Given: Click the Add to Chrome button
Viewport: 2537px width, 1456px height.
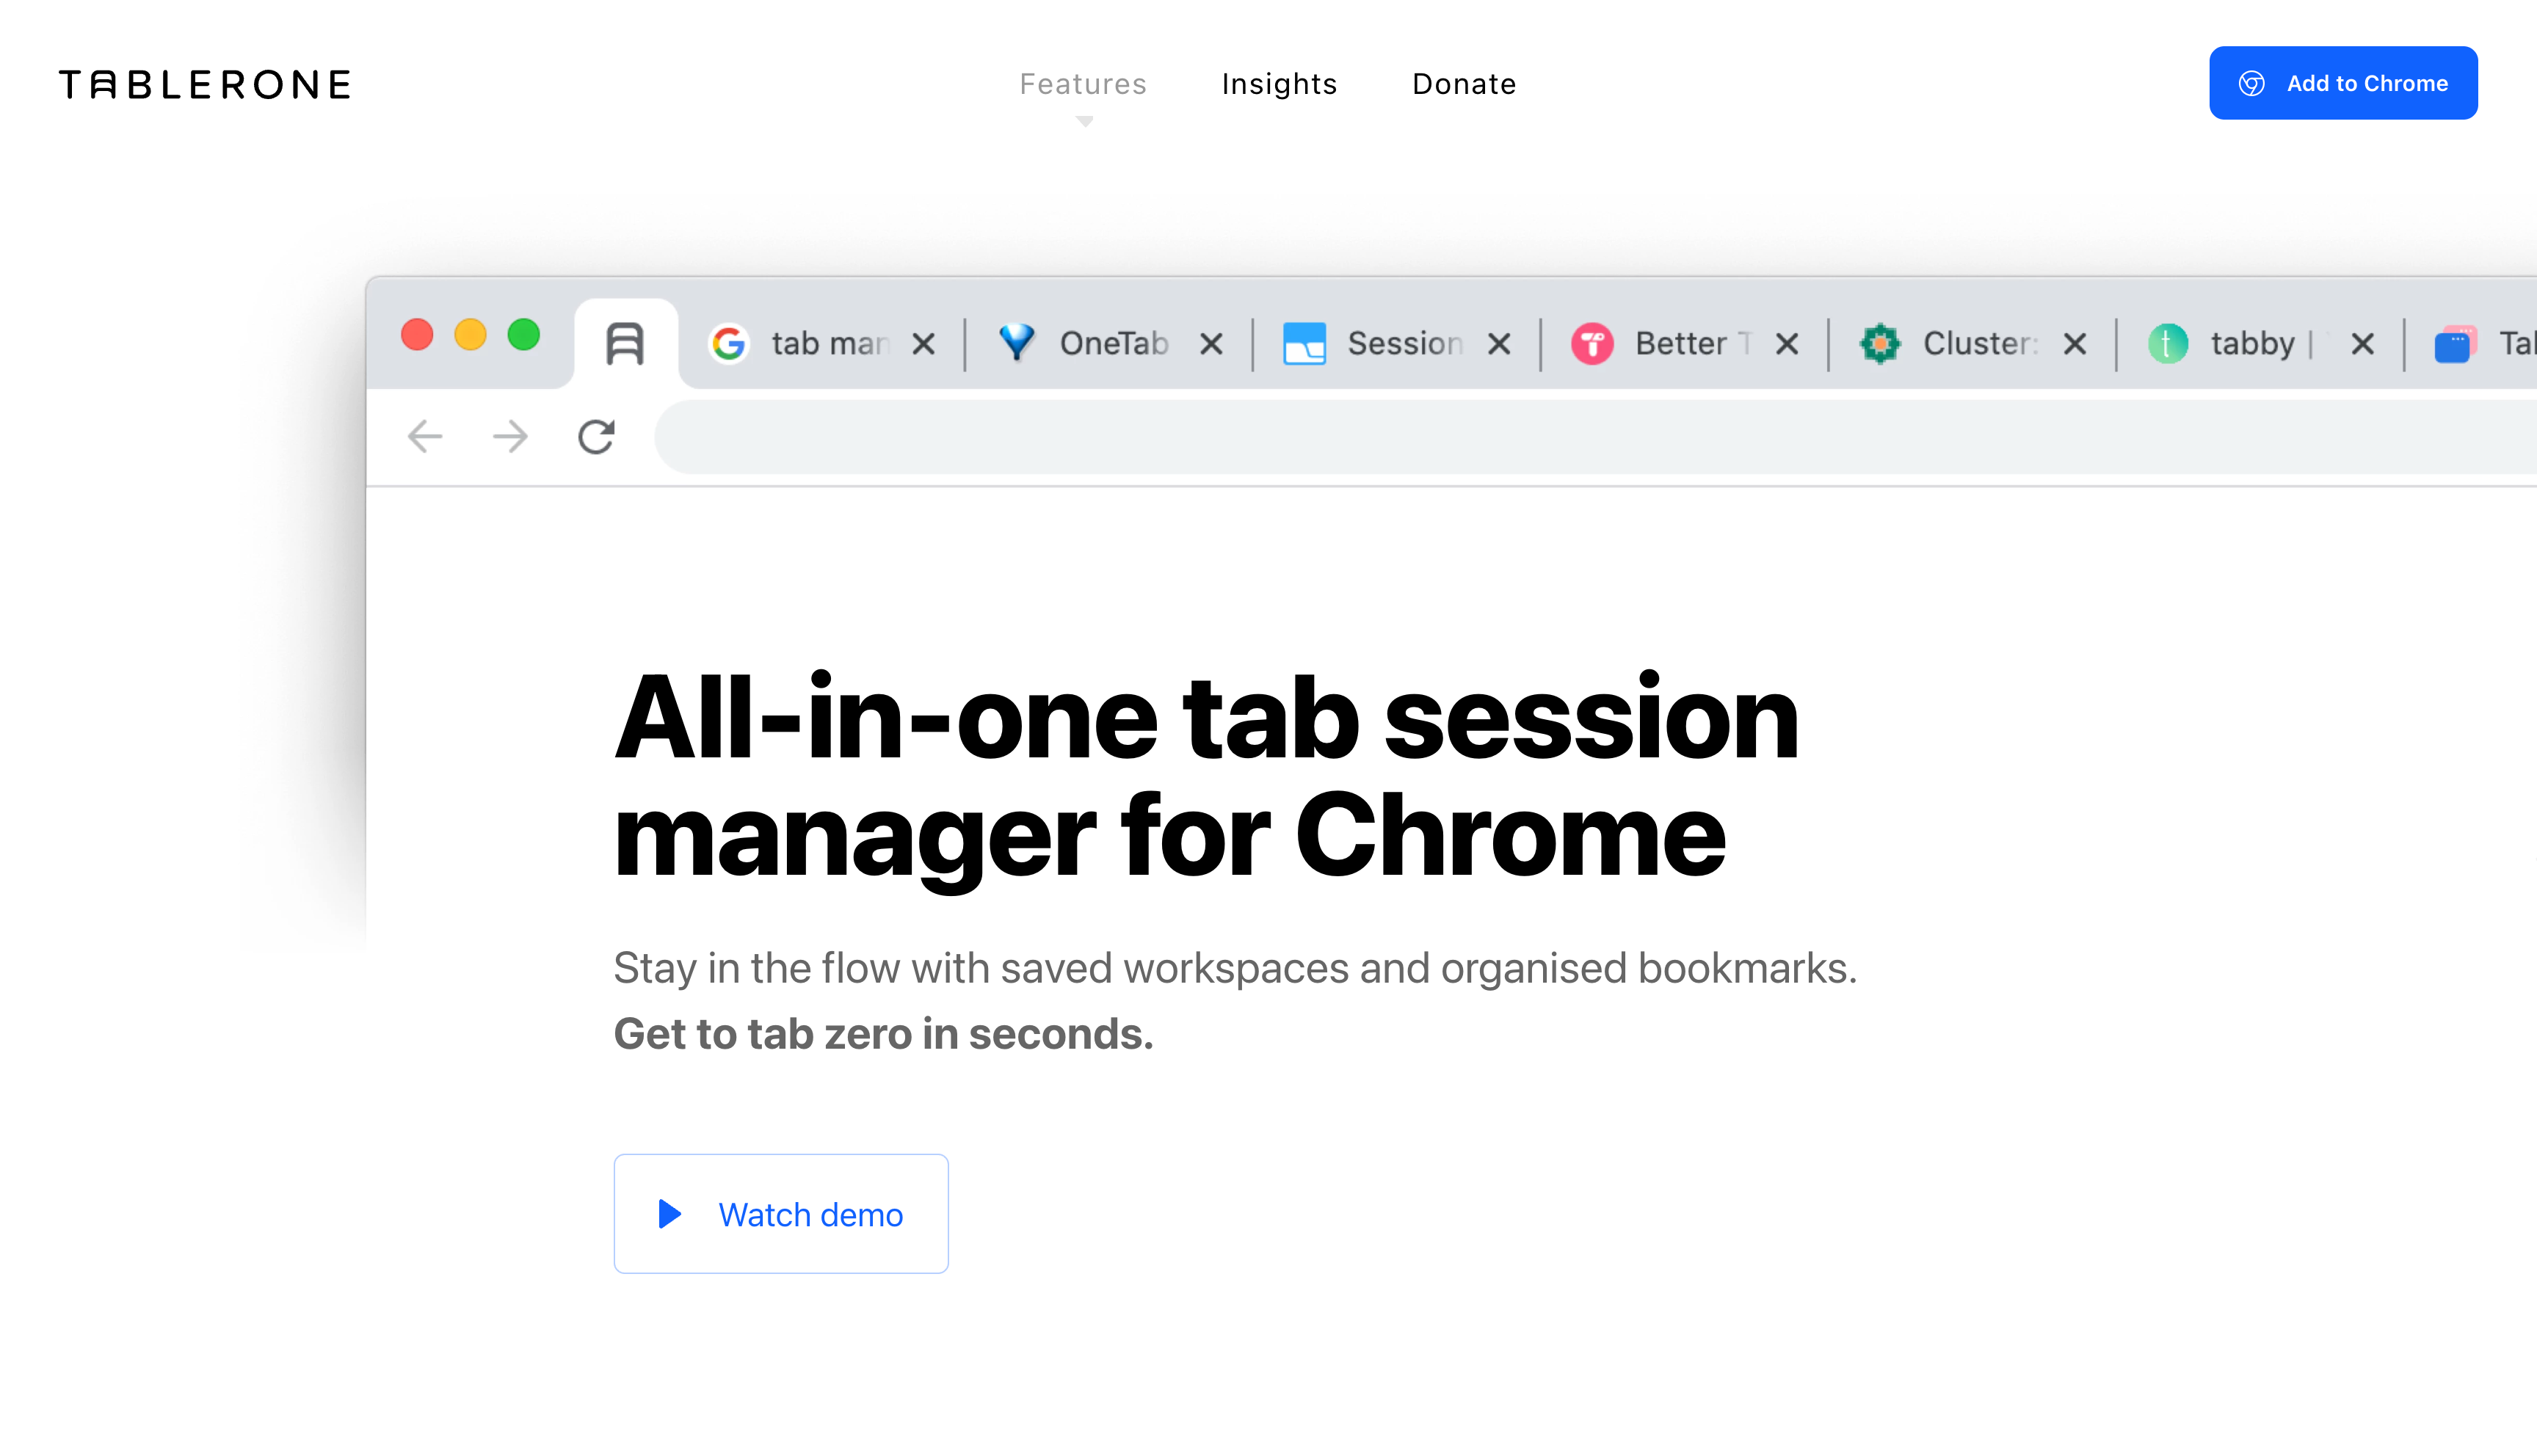Looking at the screenshot, I should [2342, 83].
